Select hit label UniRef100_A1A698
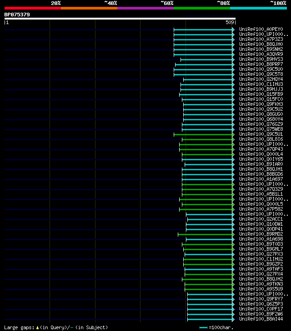This screenshot has width=291, height=331. click(261, 239)
